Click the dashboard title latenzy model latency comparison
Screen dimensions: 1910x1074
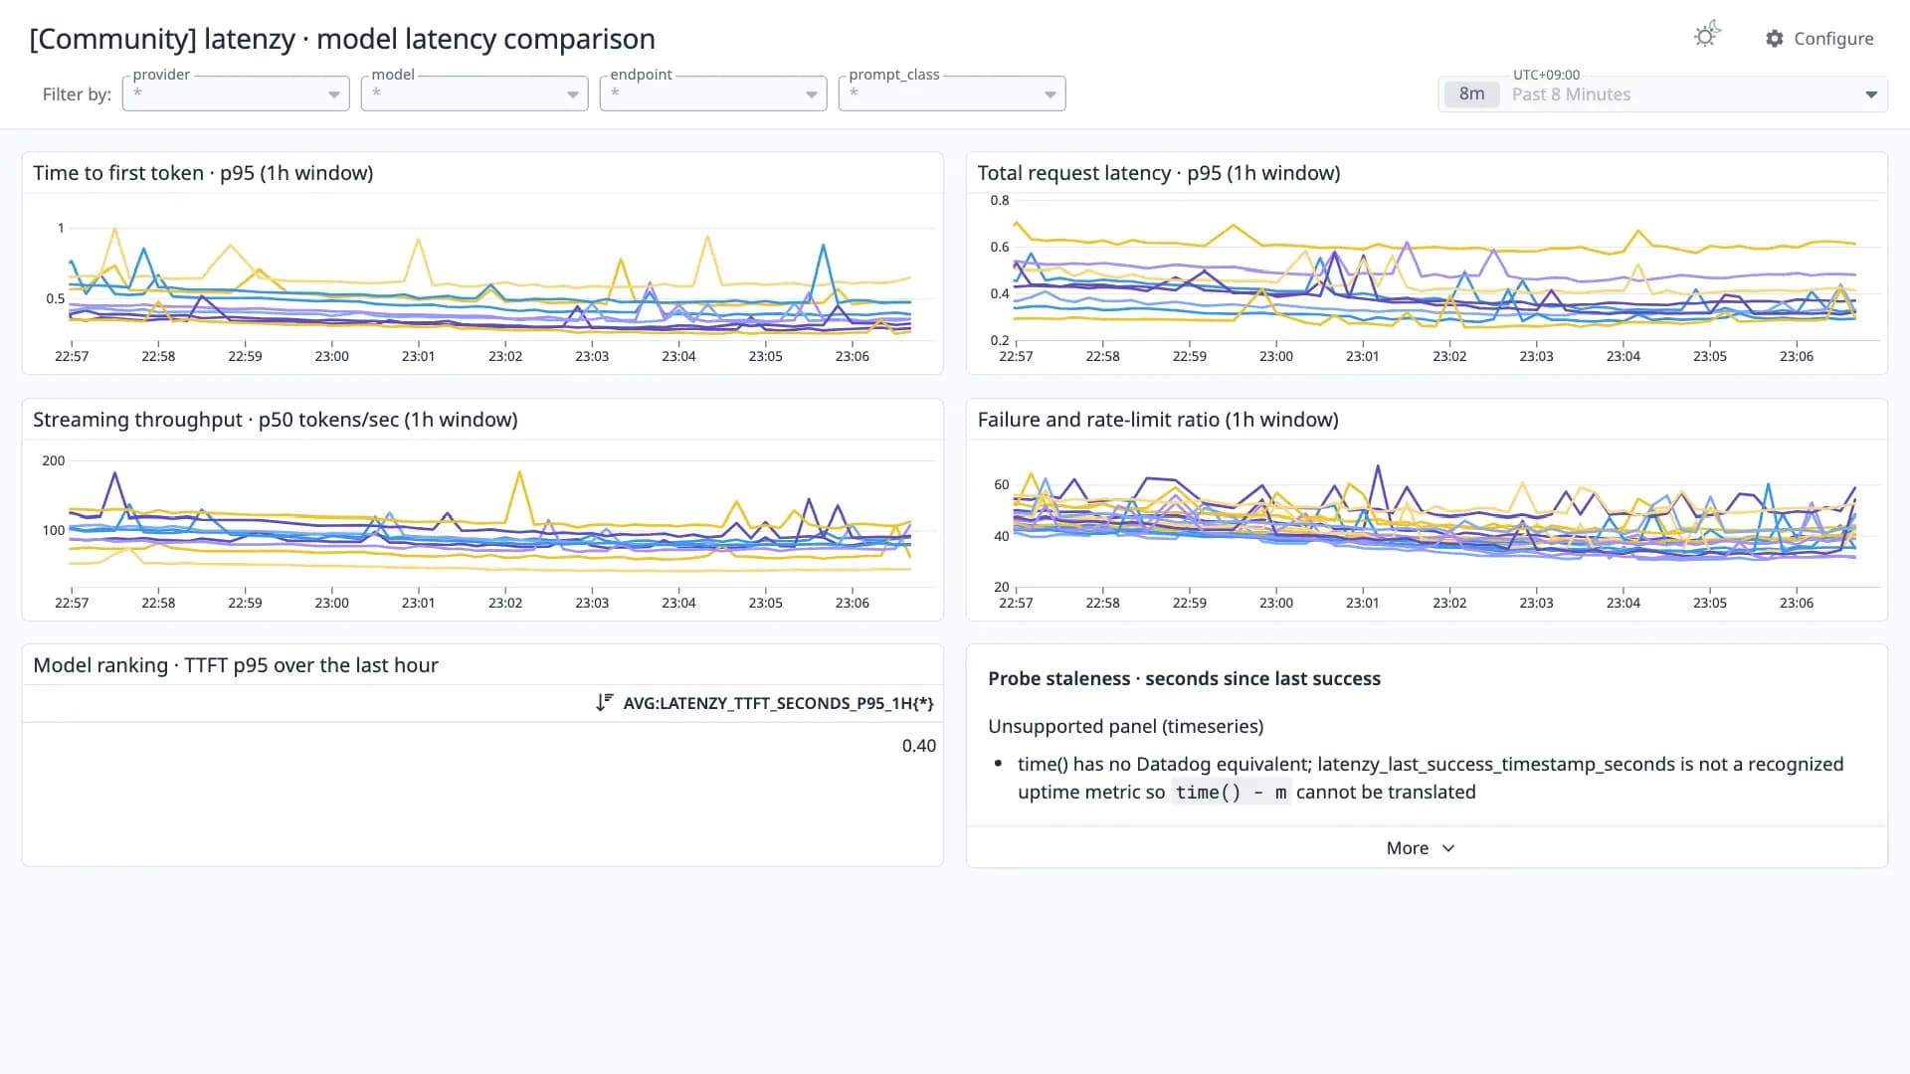[342, 39]
